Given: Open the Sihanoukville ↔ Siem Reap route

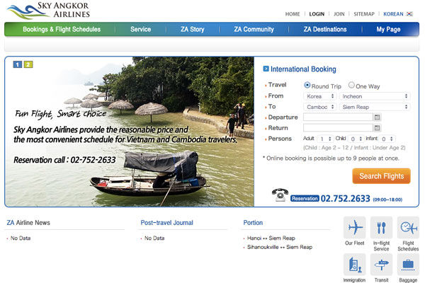Looking at the screenshot, I should point(280,247).
